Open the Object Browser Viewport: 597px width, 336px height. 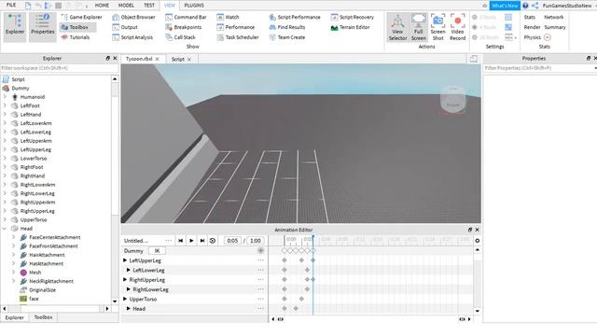133,17
